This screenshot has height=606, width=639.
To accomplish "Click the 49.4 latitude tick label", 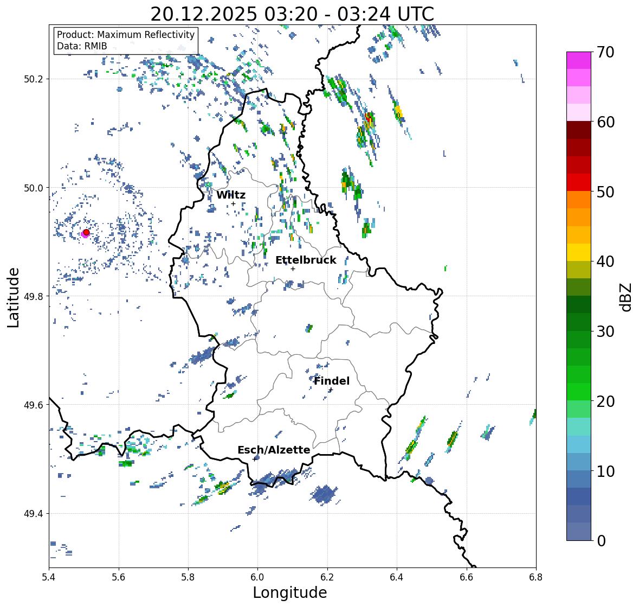I will [34, 513].
